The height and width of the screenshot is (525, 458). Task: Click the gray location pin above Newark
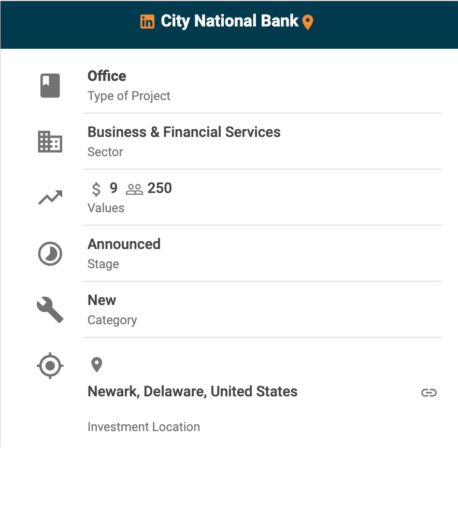point(96,365)
